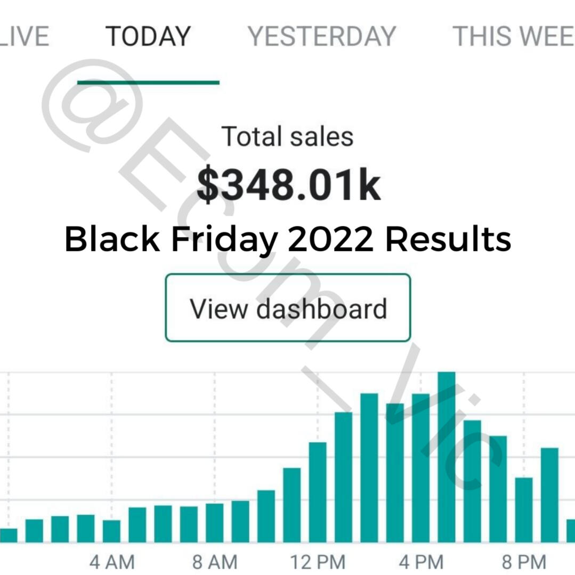This screenshot has height=575, width=575.
Task: Switch to the TODAY tab
Action: tap(148, 36)
